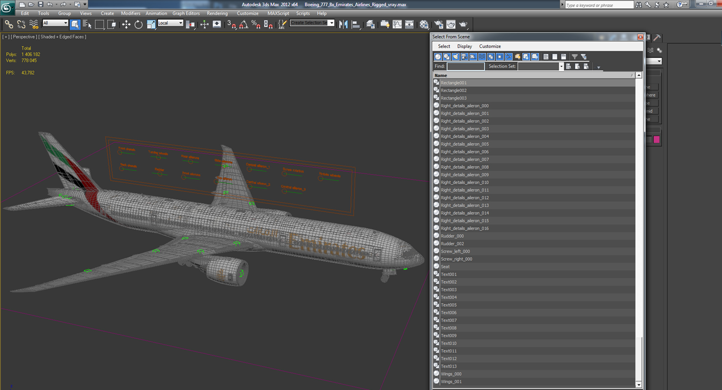Screen dimensions: 722x390
Task: Click the Find input field
Action: 466,66
